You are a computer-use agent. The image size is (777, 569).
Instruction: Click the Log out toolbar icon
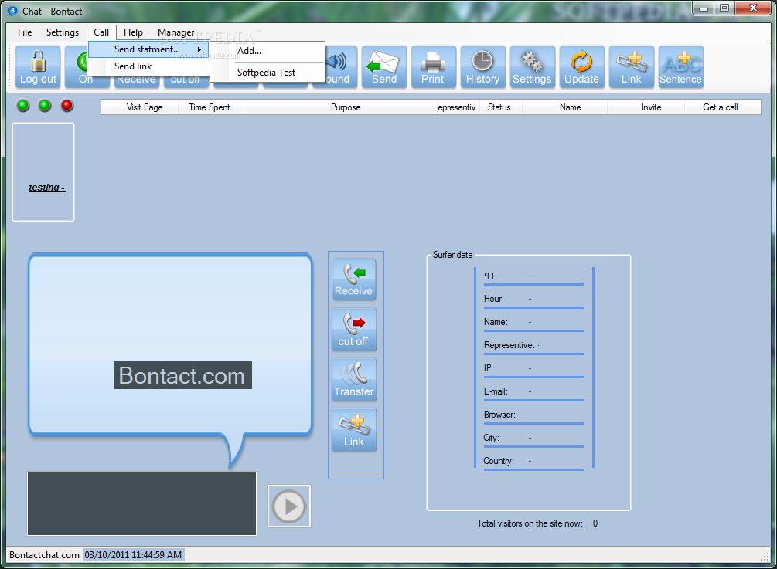click(x=38, y=67)
